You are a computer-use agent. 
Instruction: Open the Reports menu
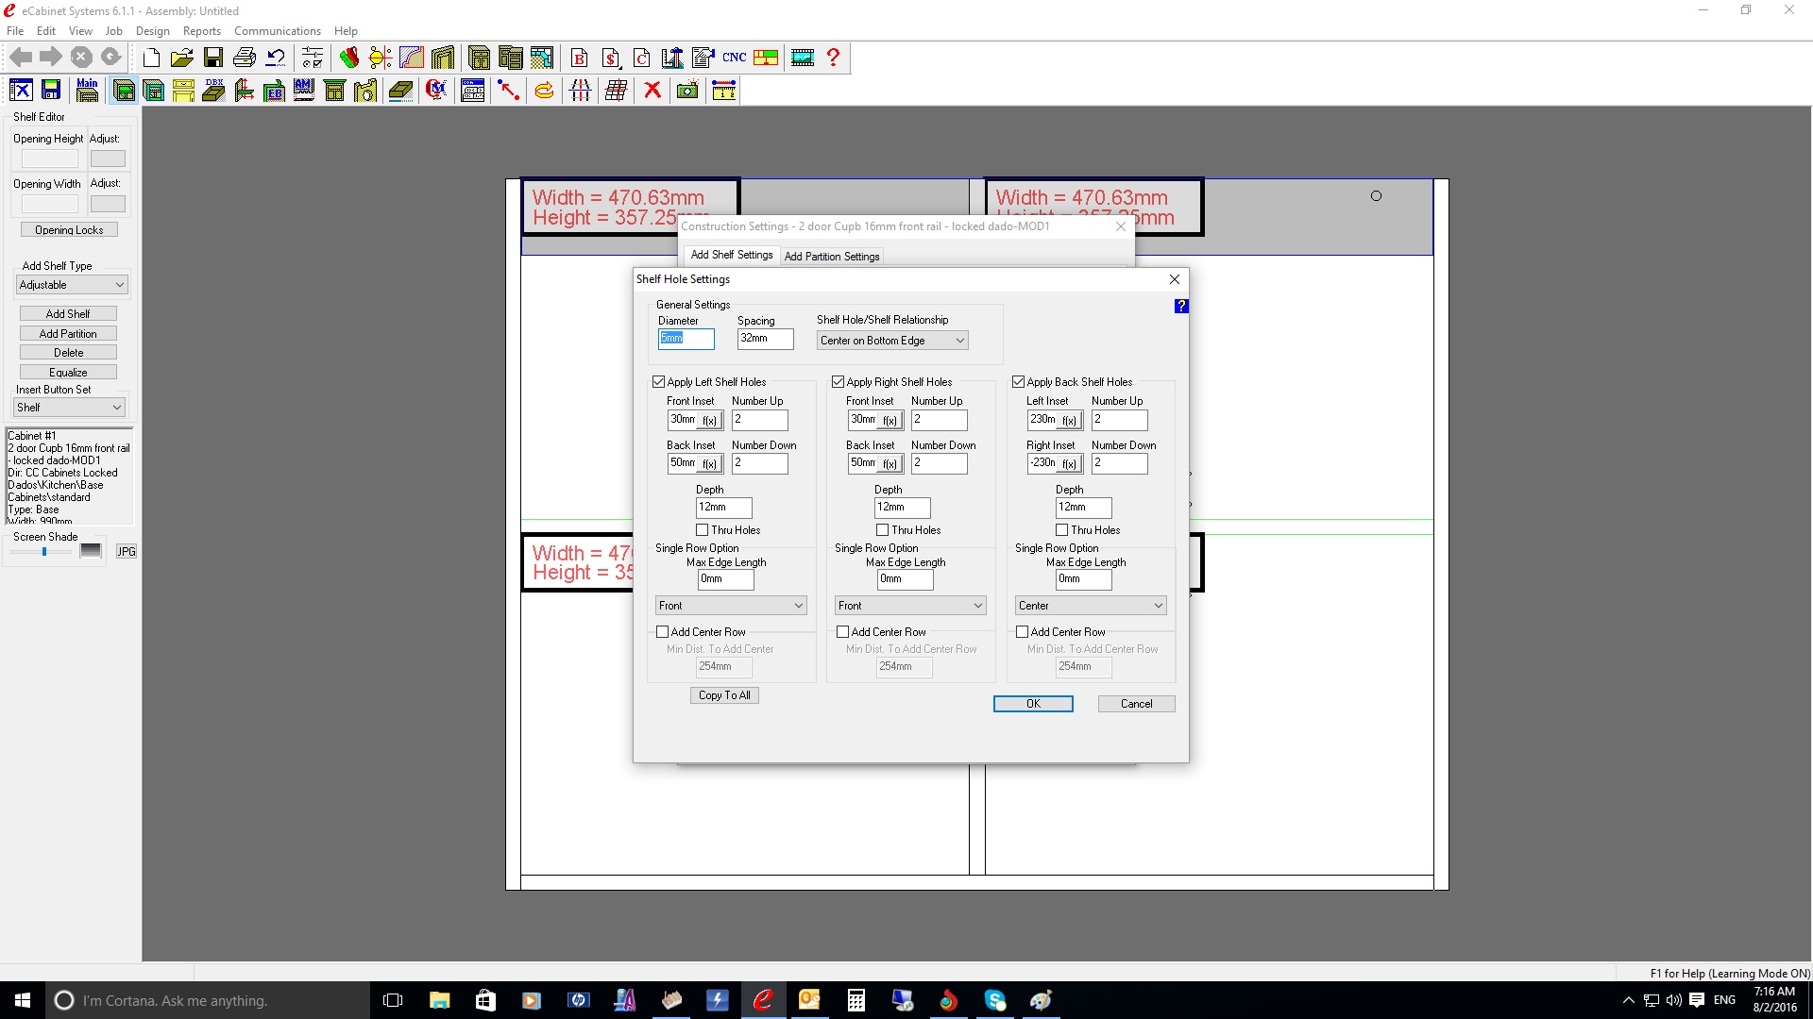(x=201, y=31)
